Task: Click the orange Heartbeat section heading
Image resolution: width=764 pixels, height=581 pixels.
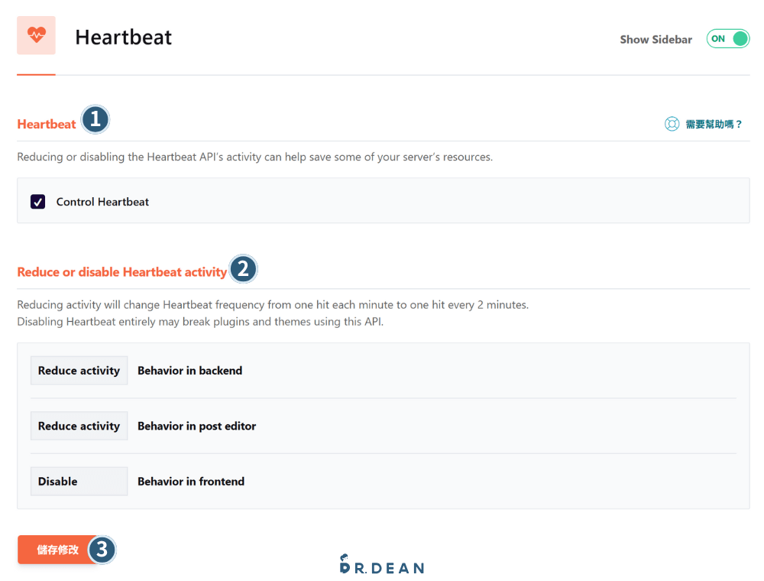Action: (47, 125)
